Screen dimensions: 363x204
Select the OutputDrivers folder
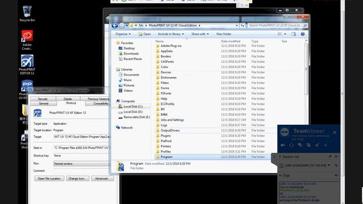tap(170, 130)
